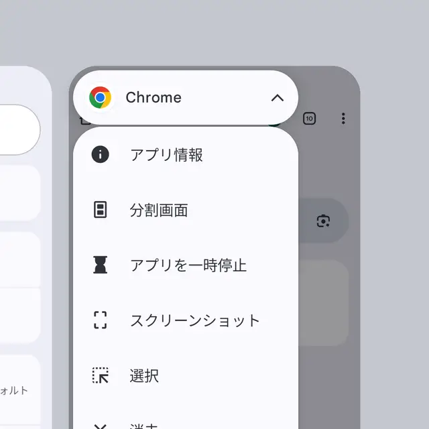Click the dashed selection arrow icon beside 選択

point(100,375)
